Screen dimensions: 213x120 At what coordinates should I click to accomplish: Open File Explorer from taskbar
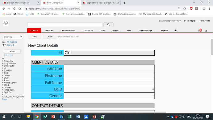tap(28, 117)
